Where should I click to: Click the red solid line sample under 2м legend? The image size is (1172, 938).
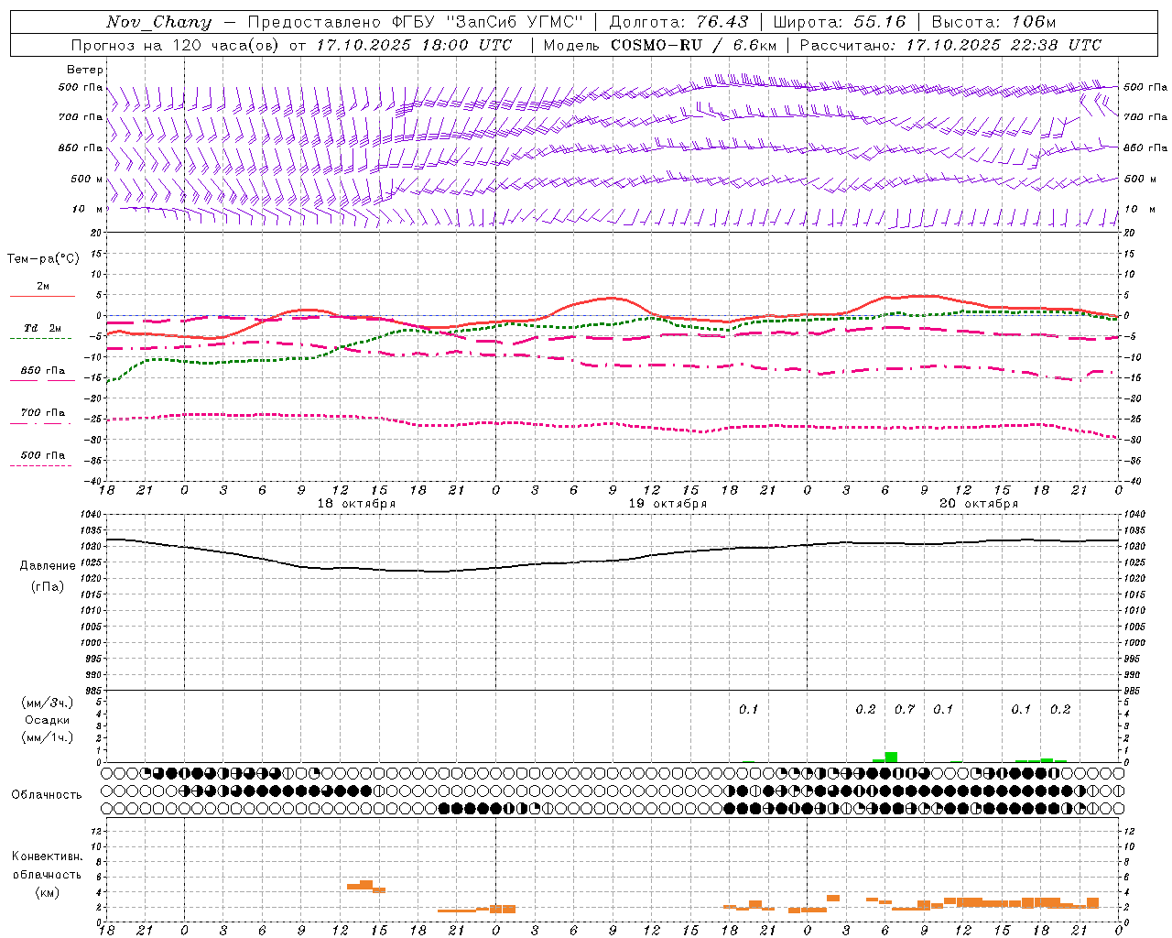click(42, 296)
